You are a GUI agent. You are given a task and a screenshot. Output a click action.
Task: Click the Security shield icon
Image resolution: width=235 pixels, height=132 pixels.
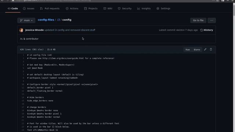tap(119, 8)
